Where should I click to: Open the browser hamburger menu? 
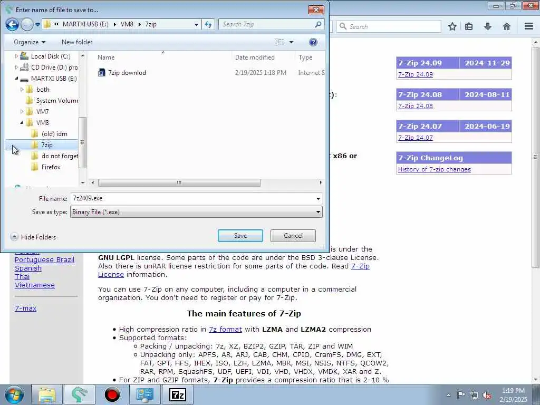529,26
